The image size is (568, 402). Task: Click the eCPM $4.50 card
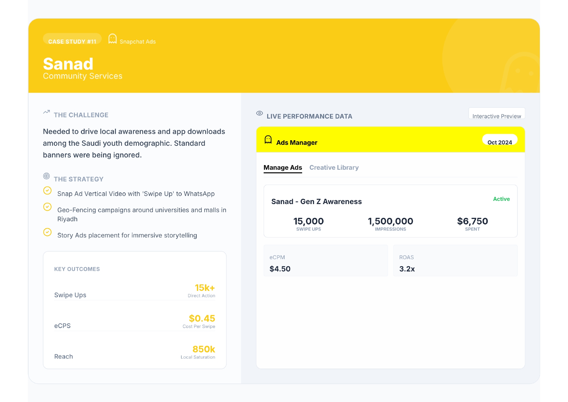326,261
